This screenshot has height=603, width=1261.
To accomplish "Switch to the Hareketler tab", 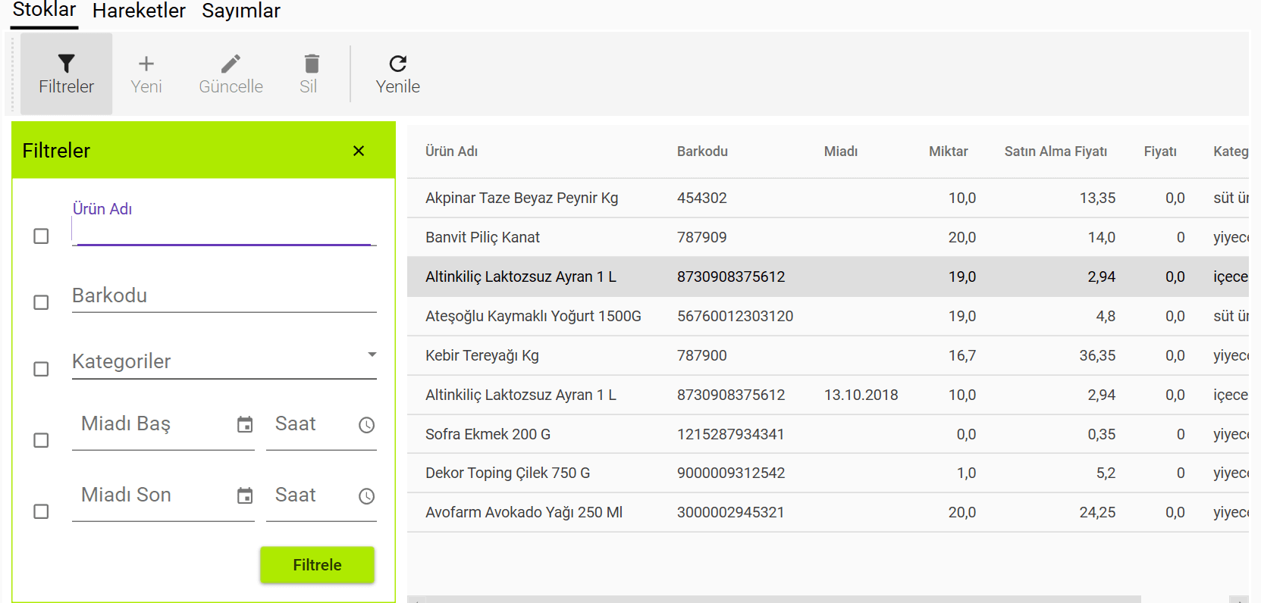I will 139,11.
